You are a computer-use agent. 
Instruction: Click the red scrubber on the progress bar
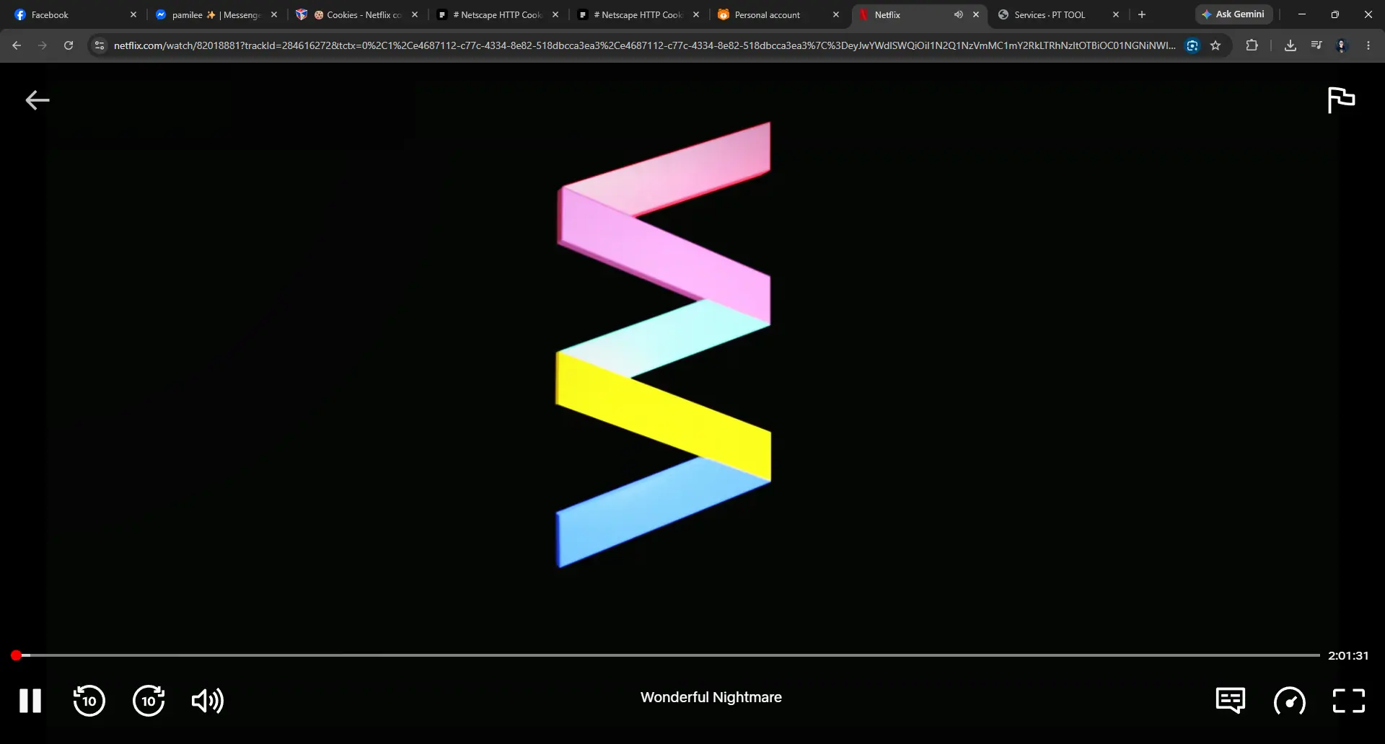(16, 655)
